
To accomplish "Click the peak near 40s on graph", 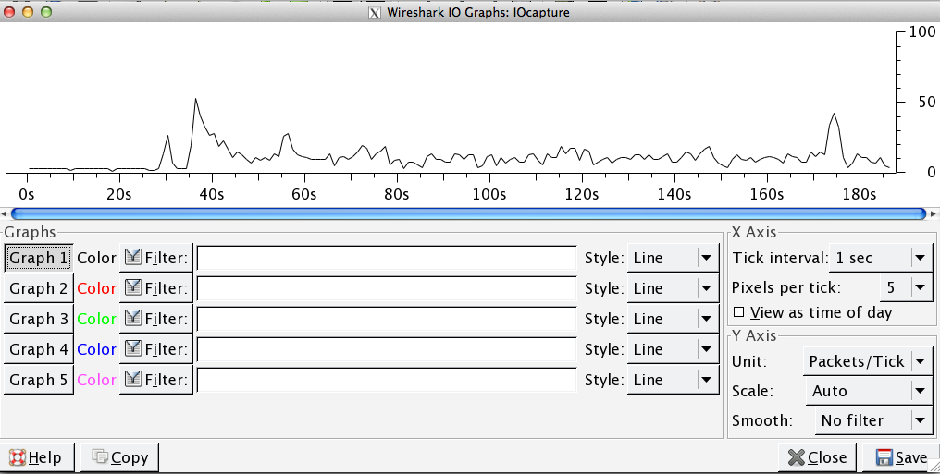I will [195, 100].
